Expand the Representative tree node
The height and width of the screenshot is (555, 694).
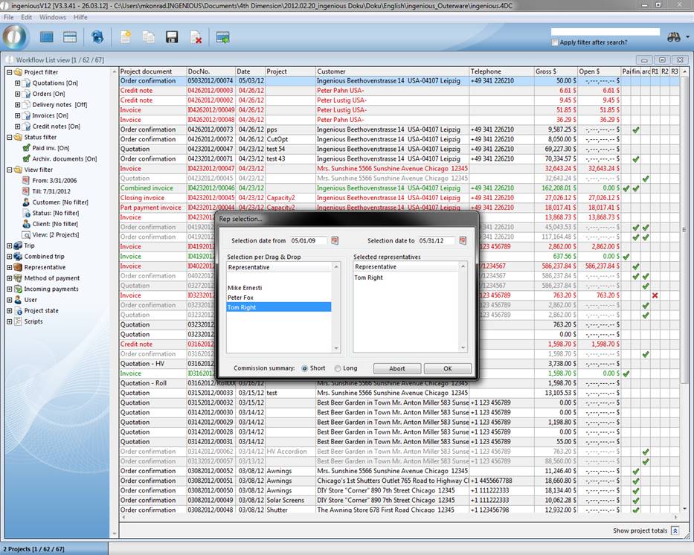(x=10, y=267)
